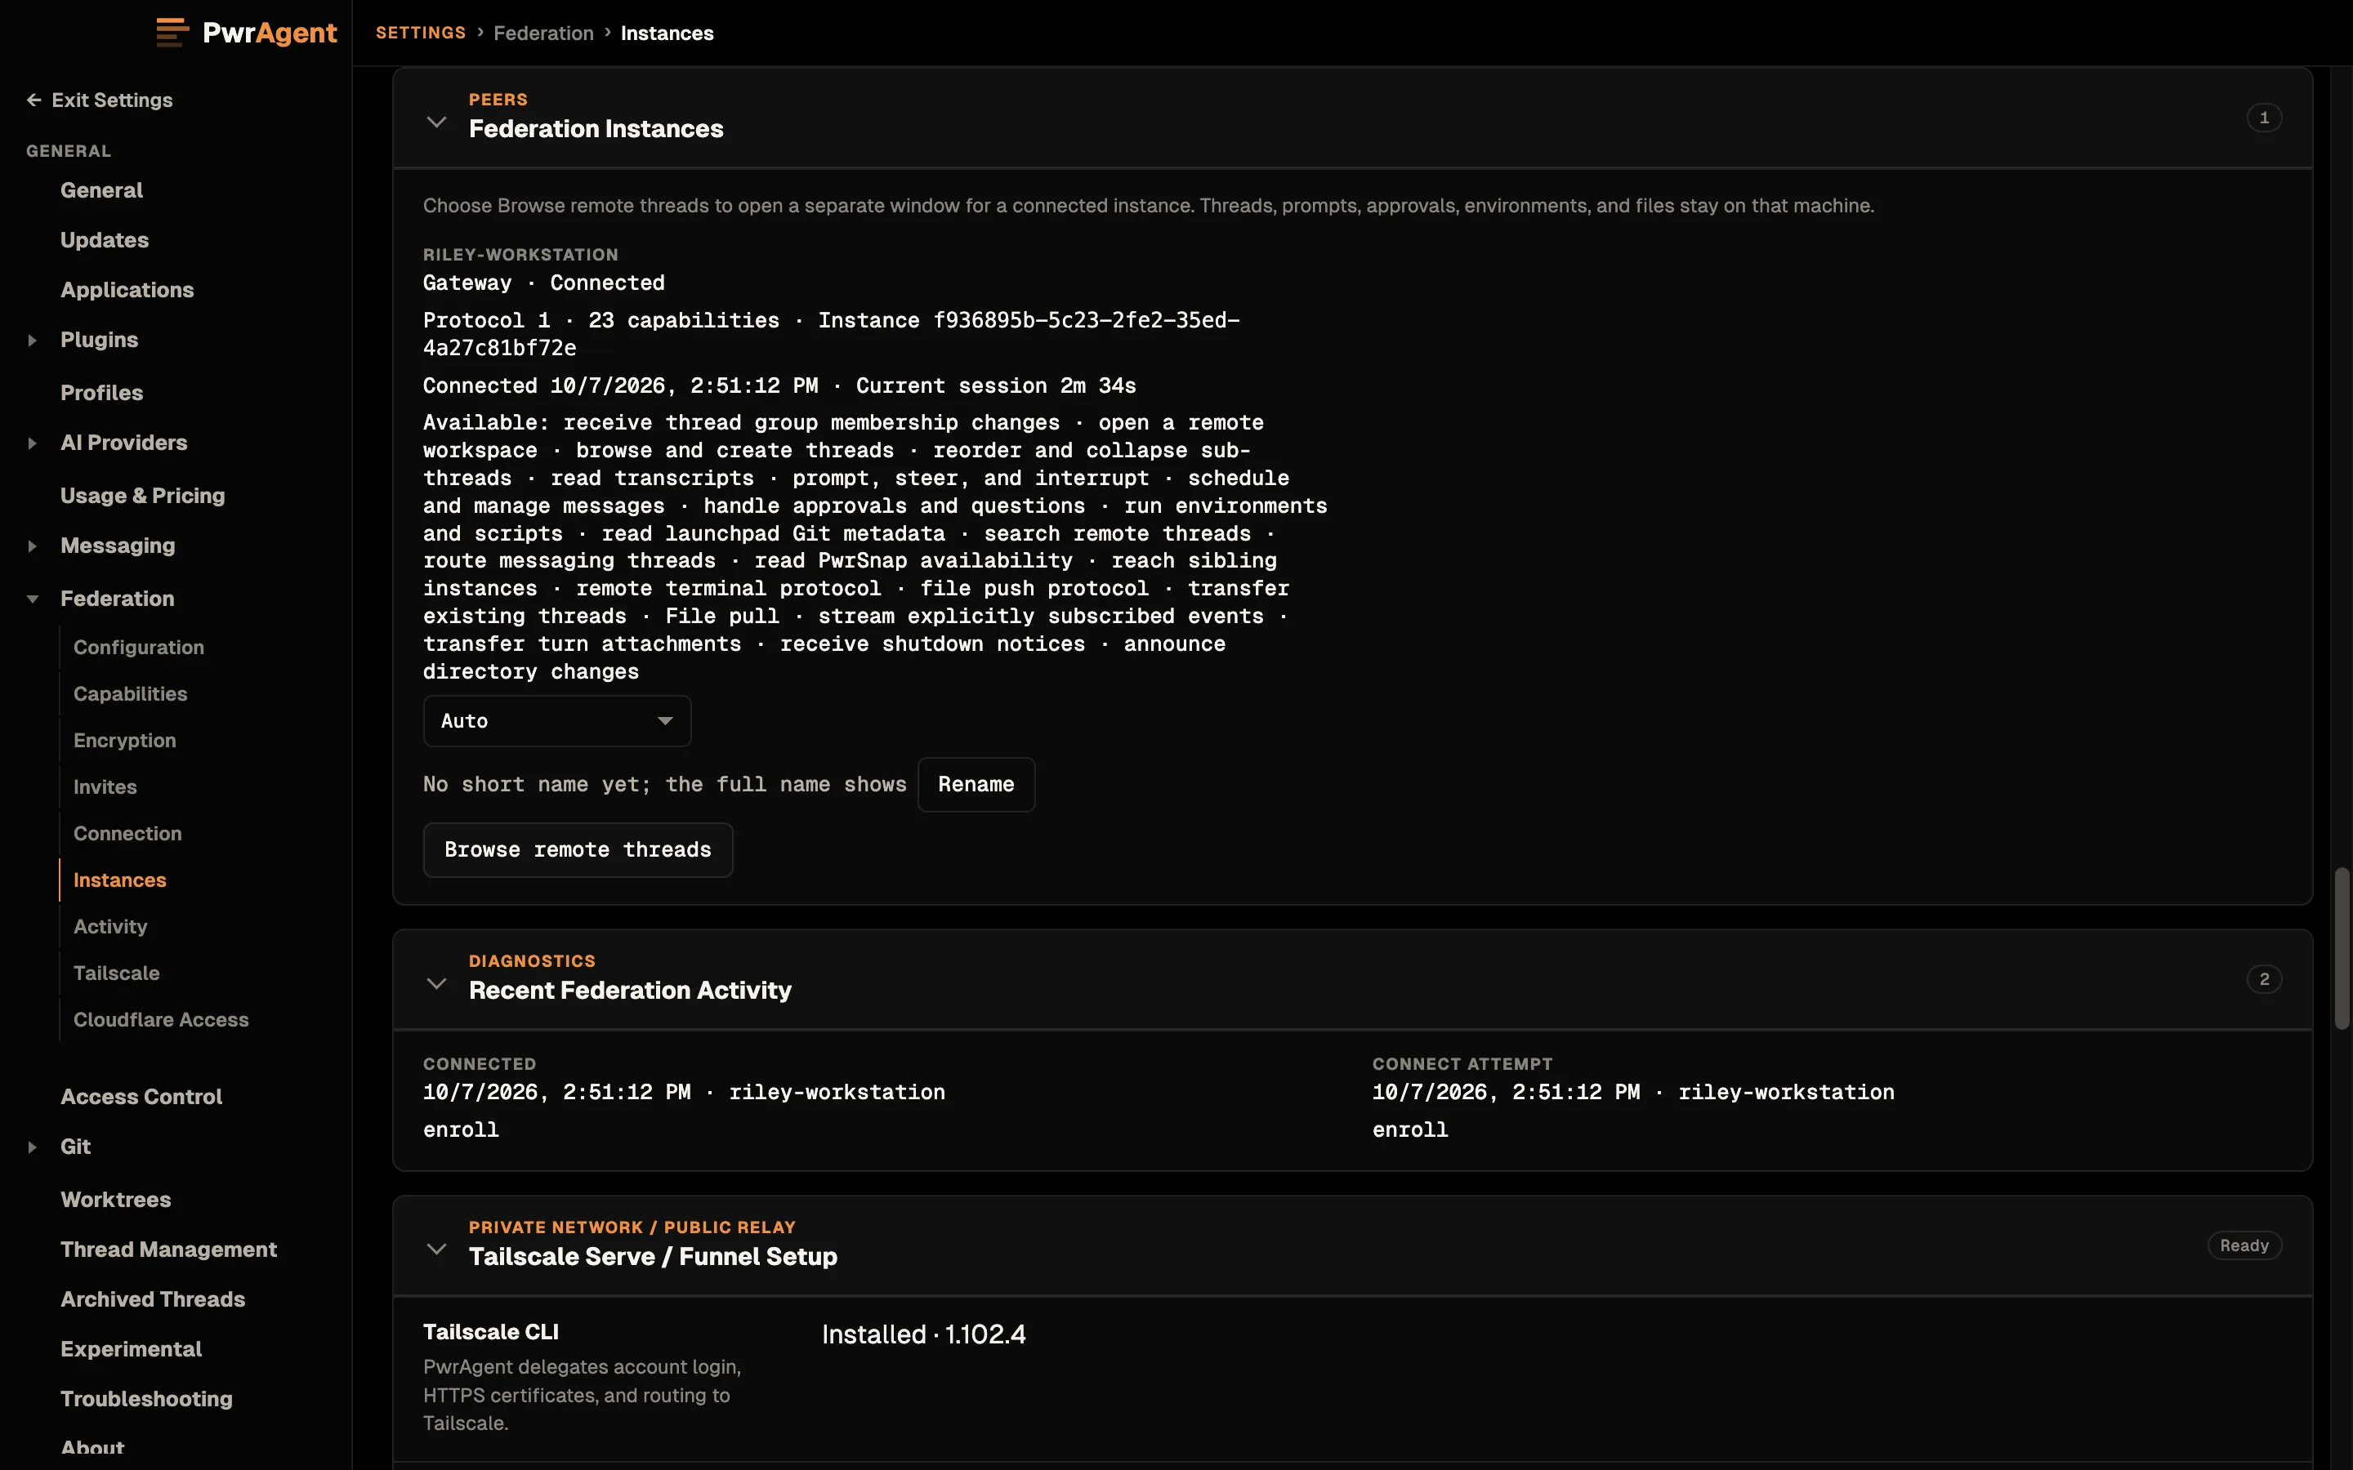The width and height of the screenshot is (2353, 1470).
Task: Click the vertical scrollbar thumb
Action: pyautogui.click(x=2342, y=948)
